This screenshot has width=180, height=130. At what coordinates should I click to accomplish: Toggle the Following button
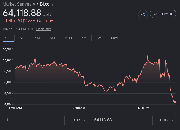point(163,14)
